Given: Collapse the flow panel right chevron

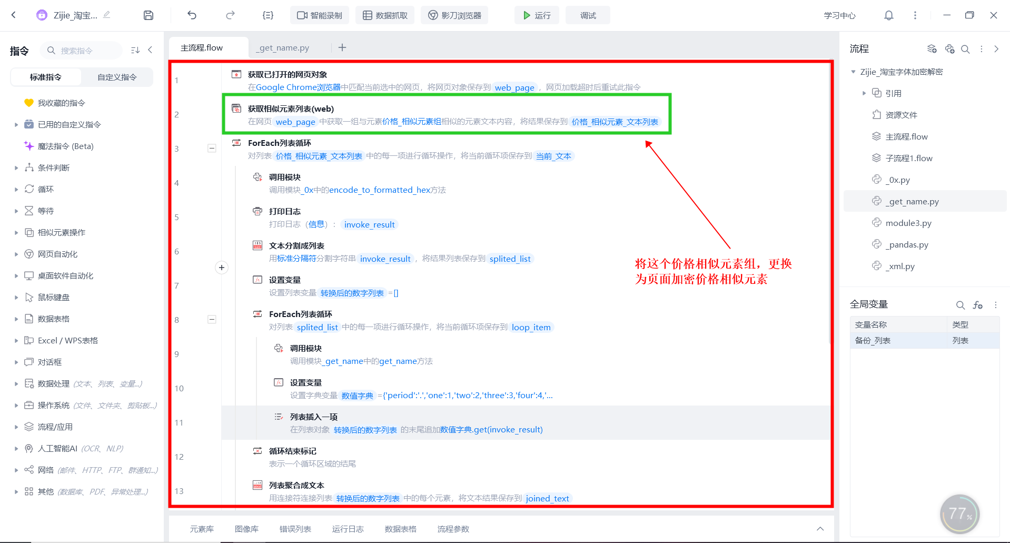Looking at the screenshot, I should point(996,49).
